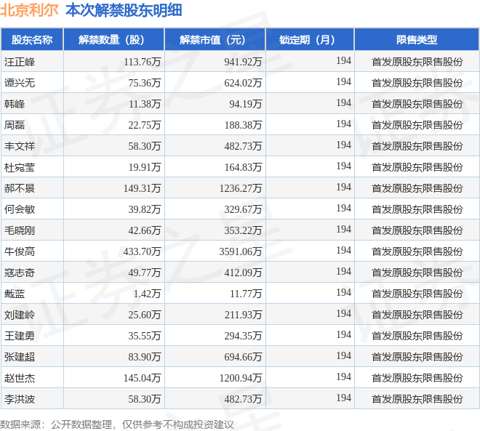Click the 股东名称 column header
The width and height of the screenshot is (480, 431).
[32, 39]
